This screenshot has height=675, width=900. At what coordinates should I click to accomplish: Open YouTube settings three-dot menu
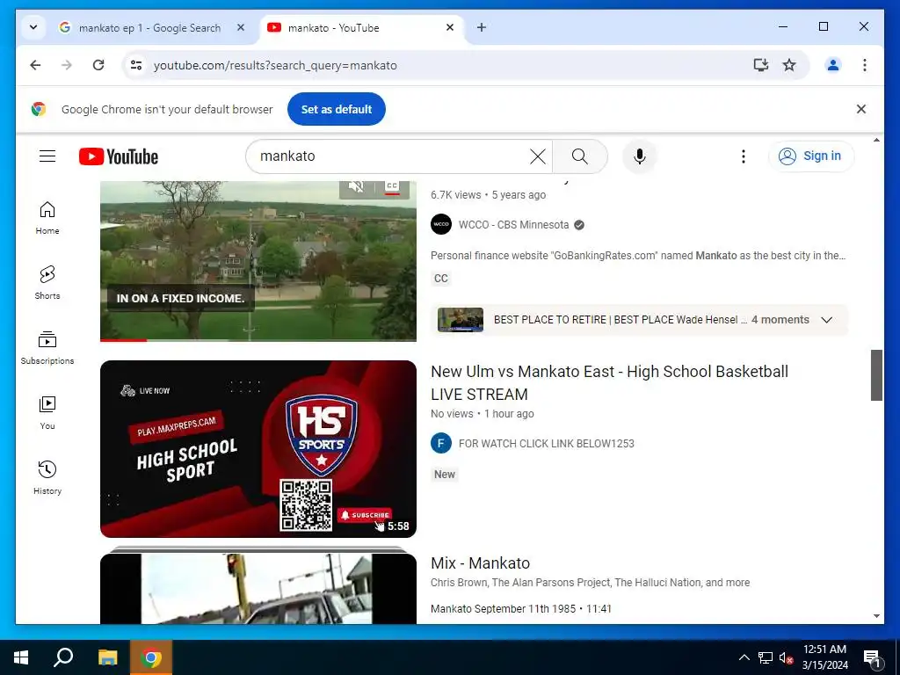point(744,156)
